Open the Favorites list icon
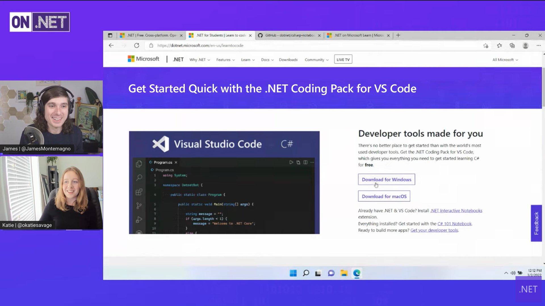Viewport: 545px width, 306px height. coord(499,45)
